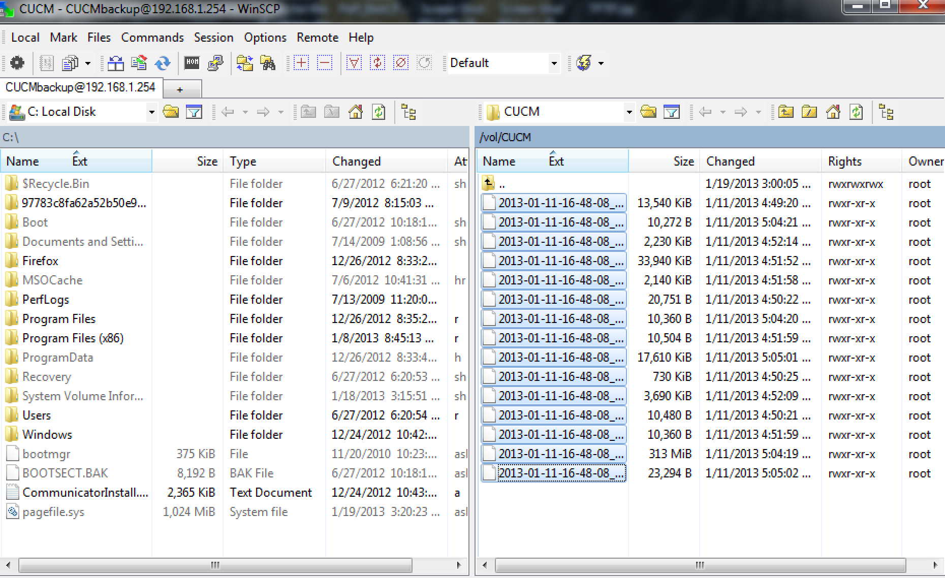Click the local panel Filter funnel icon
Viewport: 945px width, 578px height.
[194, 112]
